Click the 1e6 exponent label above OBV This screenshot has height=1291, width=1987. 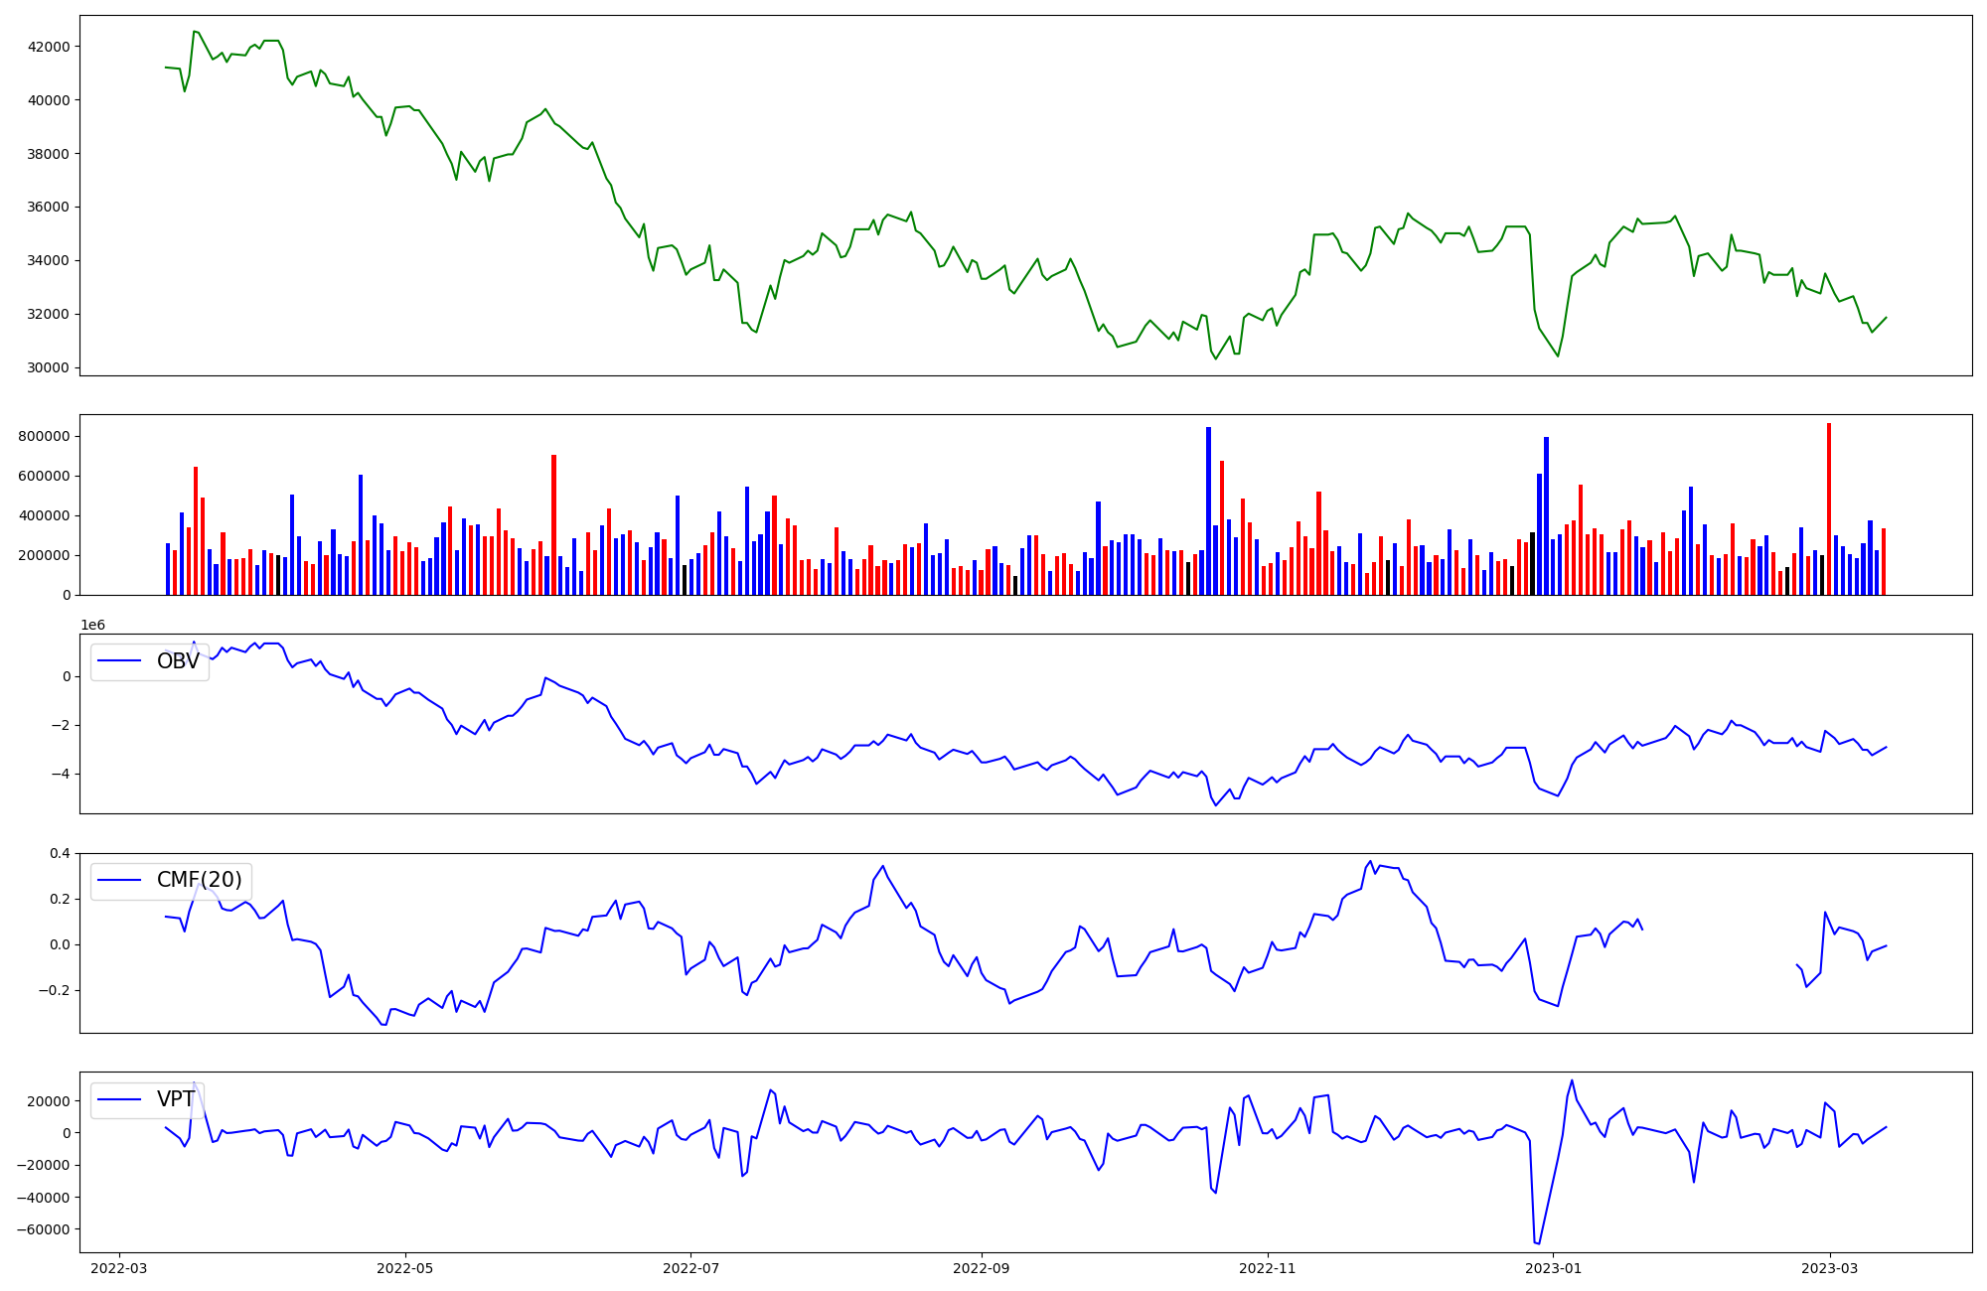[92, 625]
